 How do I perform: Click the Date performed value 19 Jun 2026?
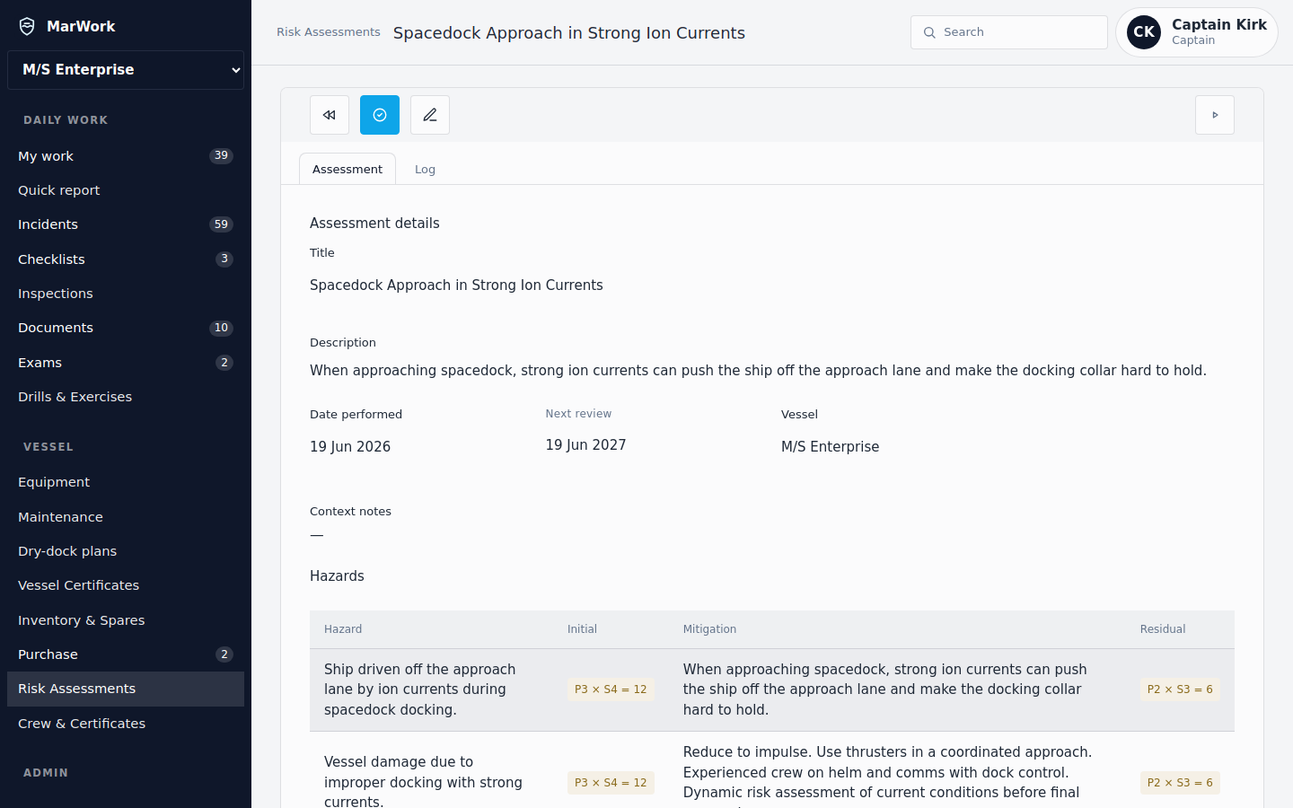pyautogui.click(x=350, y=447)
